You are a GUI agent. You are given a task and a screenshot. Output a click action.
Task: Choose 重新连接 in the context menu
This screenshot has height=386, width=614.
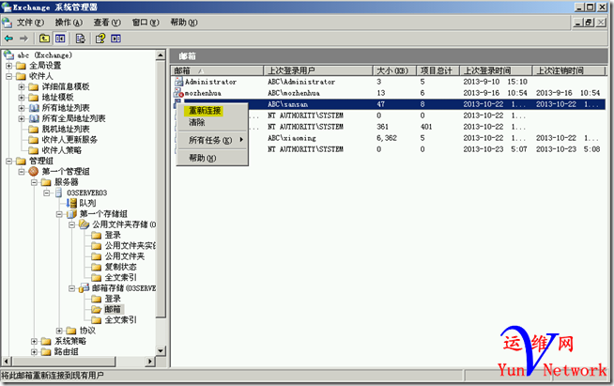205,111
